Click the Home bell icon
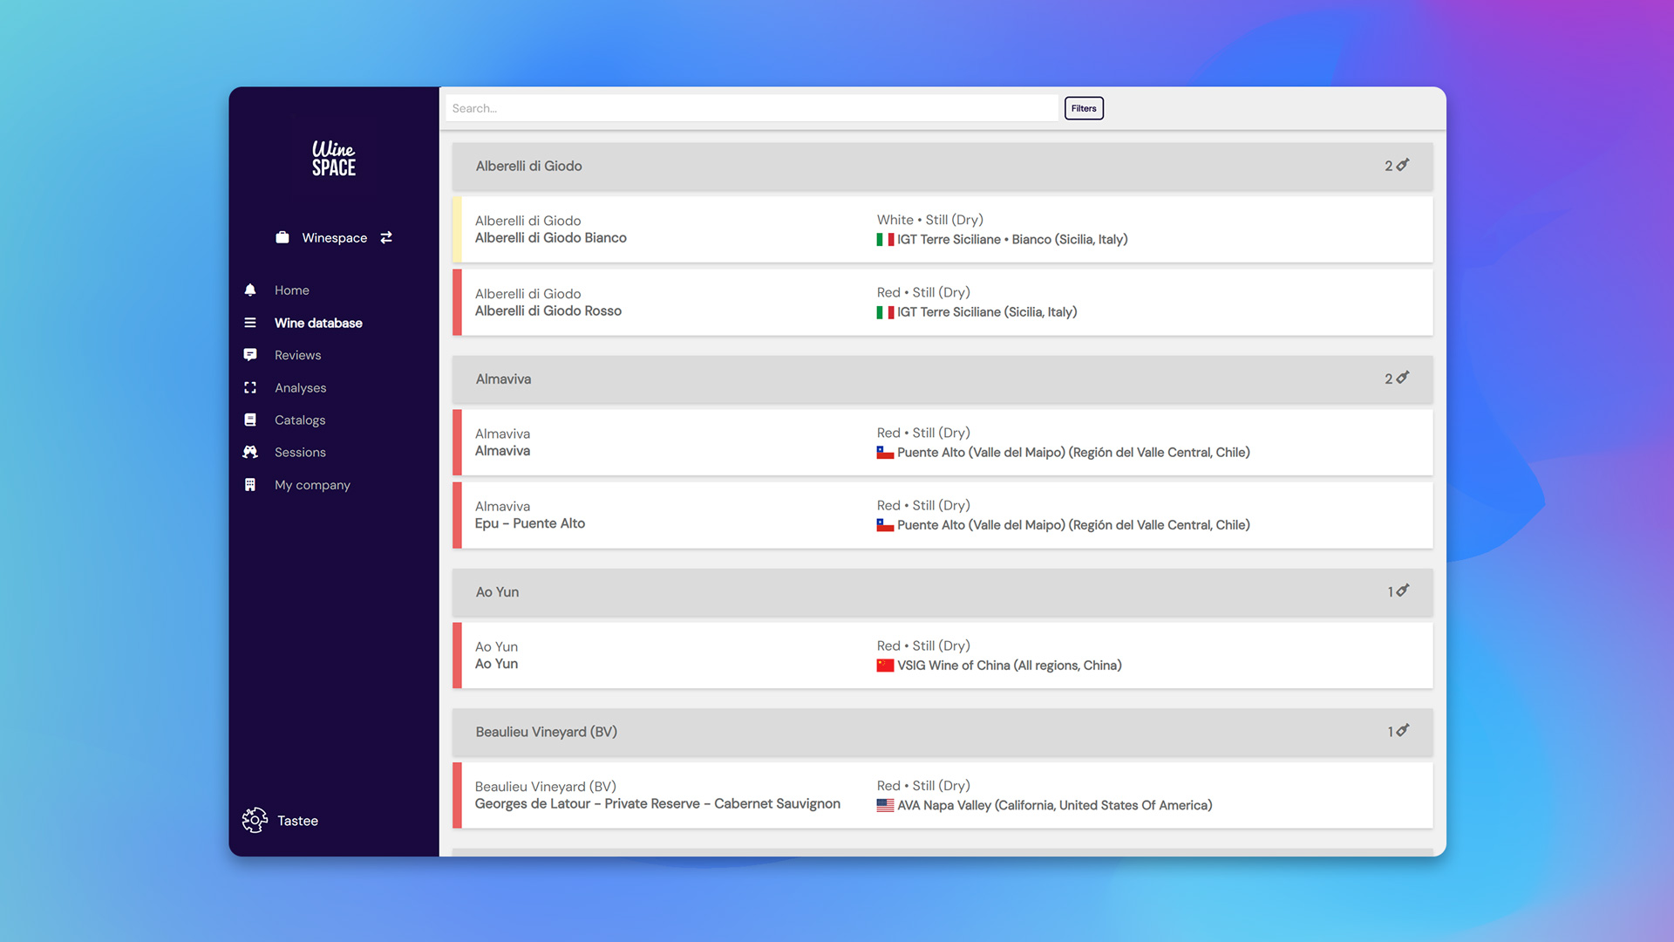The width and height of the screenshot is (1674, 942). coord(250,290)
